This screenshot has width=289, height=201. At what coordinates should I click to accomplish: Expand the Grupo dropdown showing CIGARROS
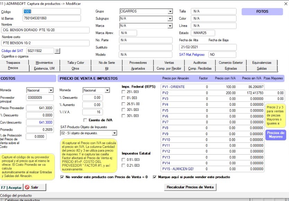(x=170, y=11)
